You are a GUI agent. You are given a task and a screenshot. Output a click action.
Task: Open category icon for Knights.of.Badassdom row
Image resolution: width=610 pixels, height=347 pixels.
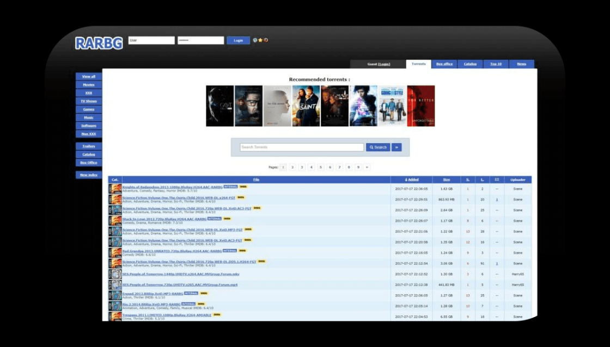click(x=115, y=189)
